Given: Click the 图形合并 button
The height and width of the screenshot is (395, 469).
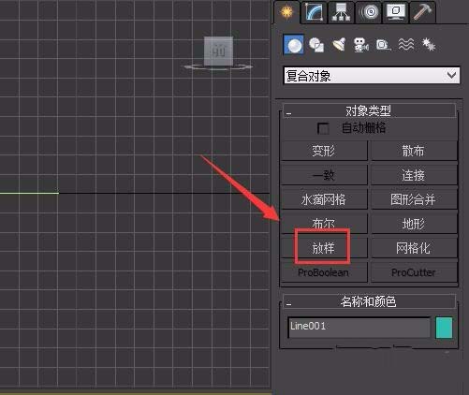Looking at the screenshot, I should tap(414, 199).
